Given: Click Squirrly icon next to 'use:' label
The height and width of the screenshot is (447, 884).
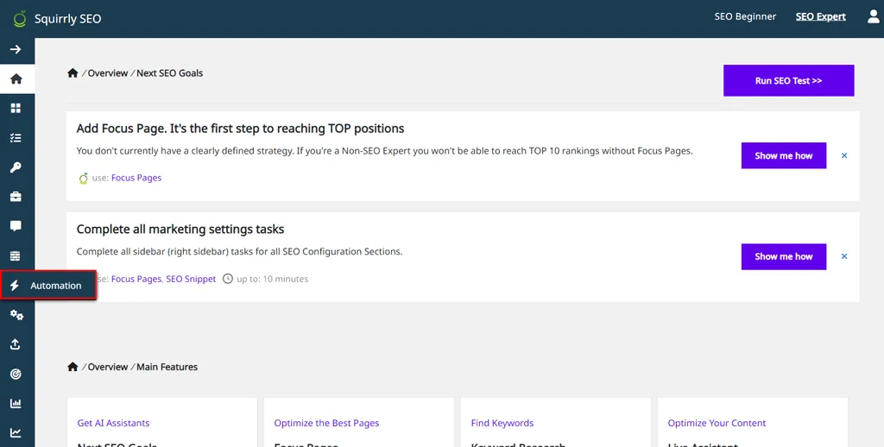Looking at the screenshot, I should (x=84, y=178).
